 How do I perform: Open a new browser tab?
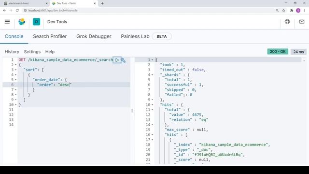(102, 3)
